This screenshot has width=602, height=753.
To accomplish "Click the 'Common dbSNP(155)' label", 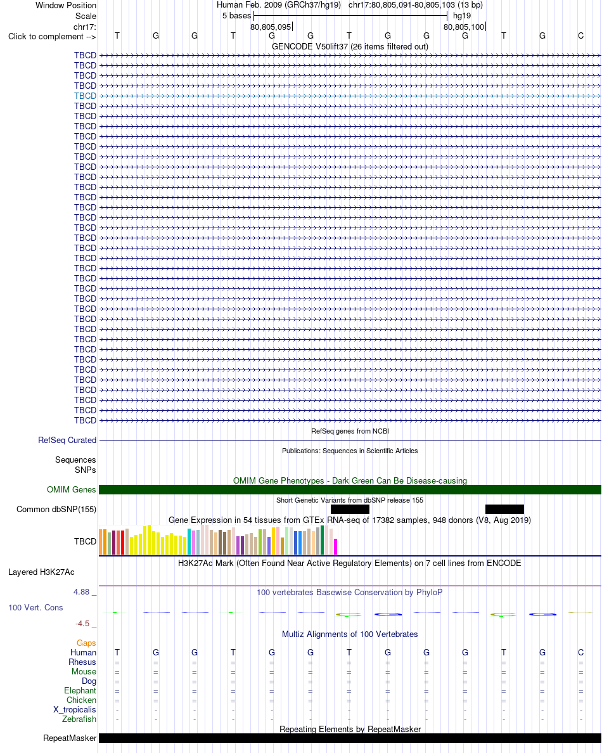I will pyautogui.click(x=56, y=510).
